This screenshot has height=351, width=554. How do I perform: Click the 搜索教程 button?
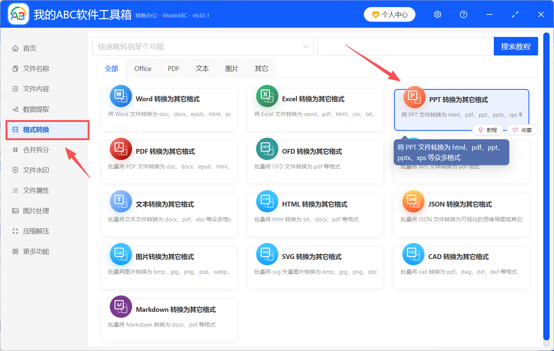click(516, 46)
